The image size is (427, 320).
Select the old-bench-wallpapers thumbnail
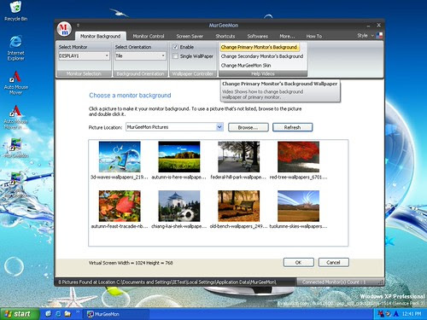point(238,206)
